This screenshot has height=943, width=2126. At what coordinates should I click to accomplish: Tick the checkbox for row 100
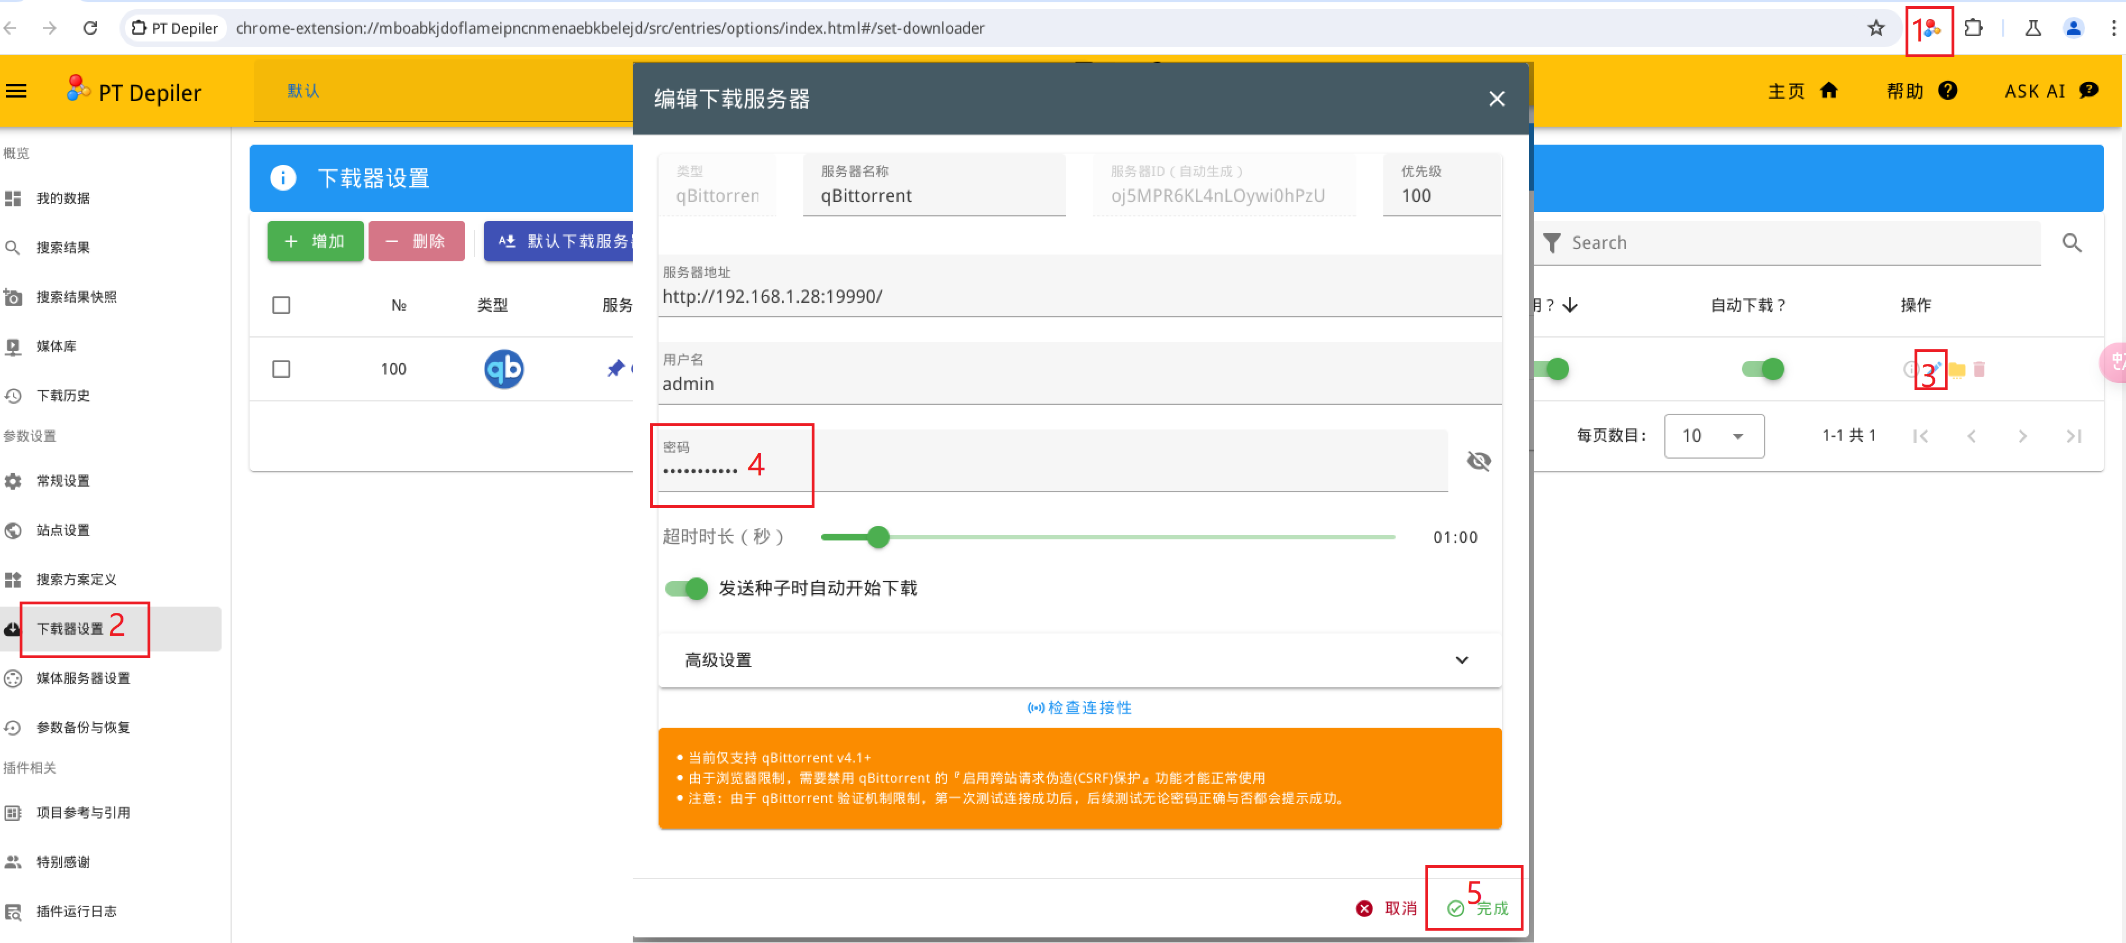point(282,369)
